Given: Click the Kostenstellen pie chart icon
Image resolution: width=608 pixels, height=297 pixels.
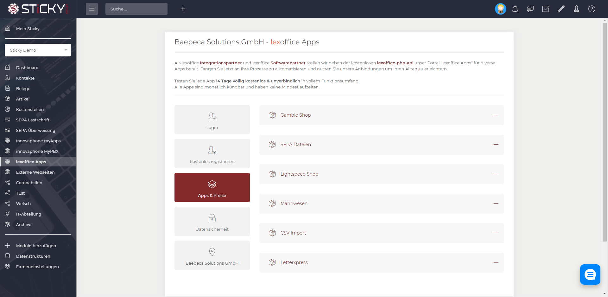Looking at the screenshot, I should click(8, 109).
